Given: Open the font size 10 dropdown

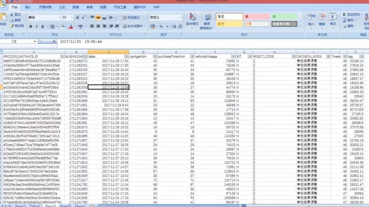Looking at the screenshot, I should tap(72, 17).
